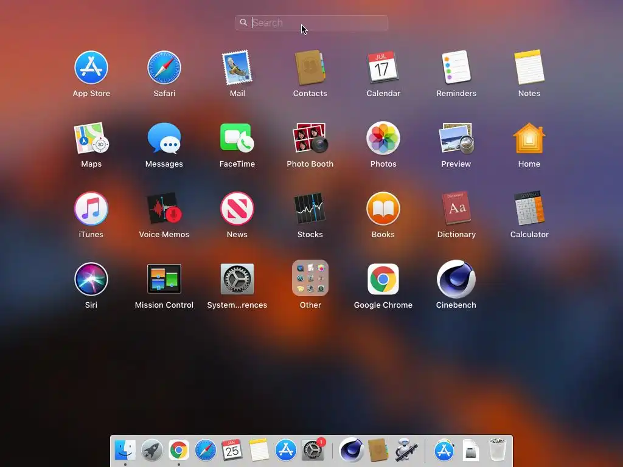Launch the Photos app
The width and height of the screenshot is (623, 467).
[383, 138]
